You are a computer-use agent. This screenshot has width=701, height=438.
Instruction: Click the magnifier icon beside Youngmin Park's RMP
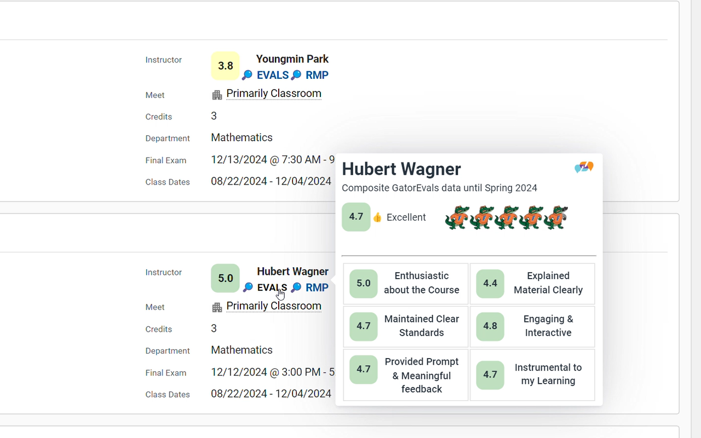[296, 76]
